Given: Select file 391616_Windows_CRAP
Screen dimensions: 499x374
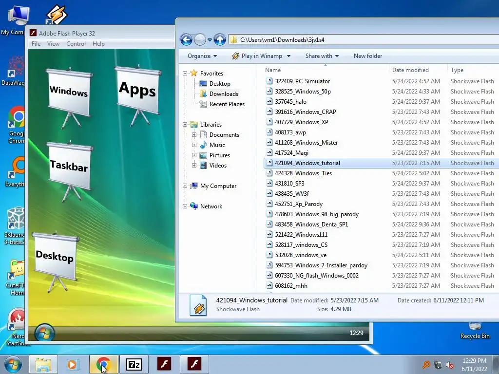Looking at the screenshot, I should pos(306,112).
